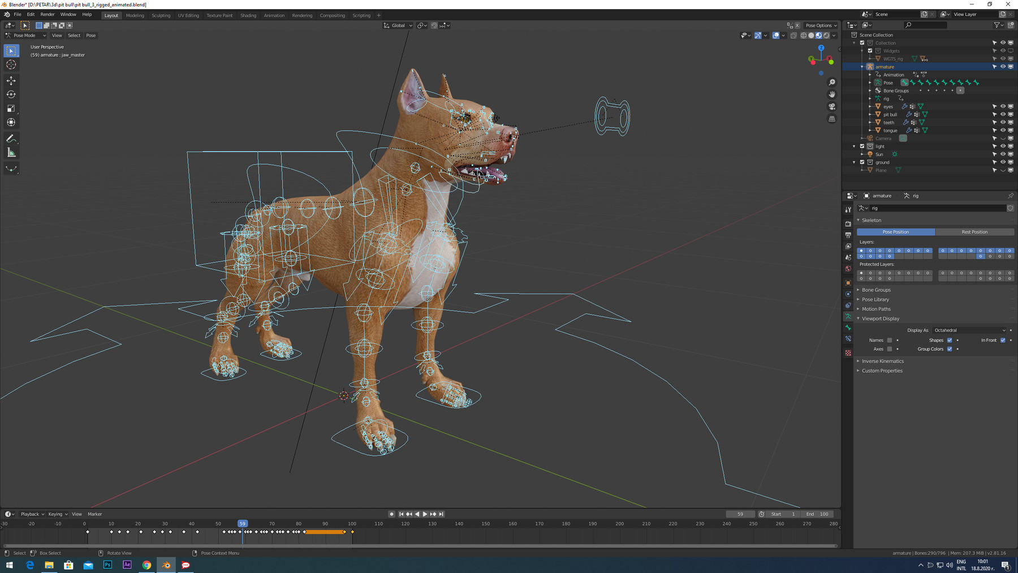Switch to the Animation workspace tab
Screen dimensions: 1018x573
tap(274, 15)
